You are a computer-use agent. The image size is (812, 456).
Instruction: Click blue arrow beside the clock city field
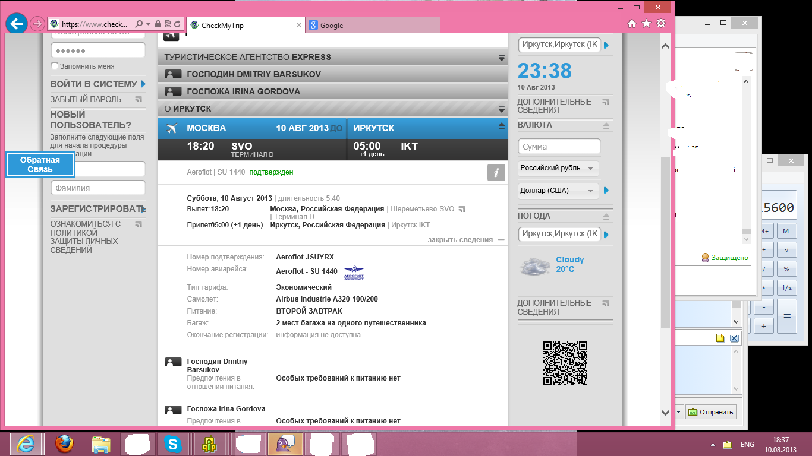pos(606,45)
